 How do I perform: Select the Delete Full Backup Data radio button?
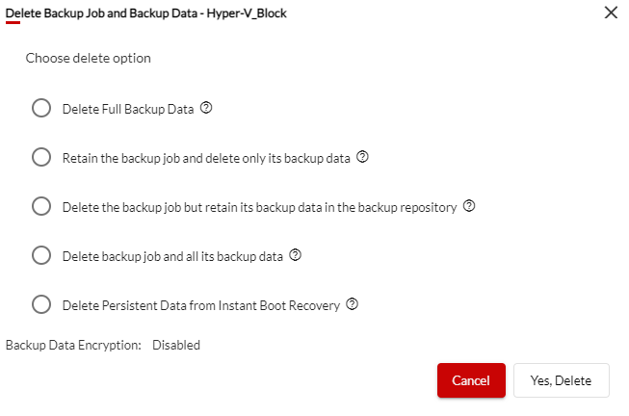click(41, 108)
